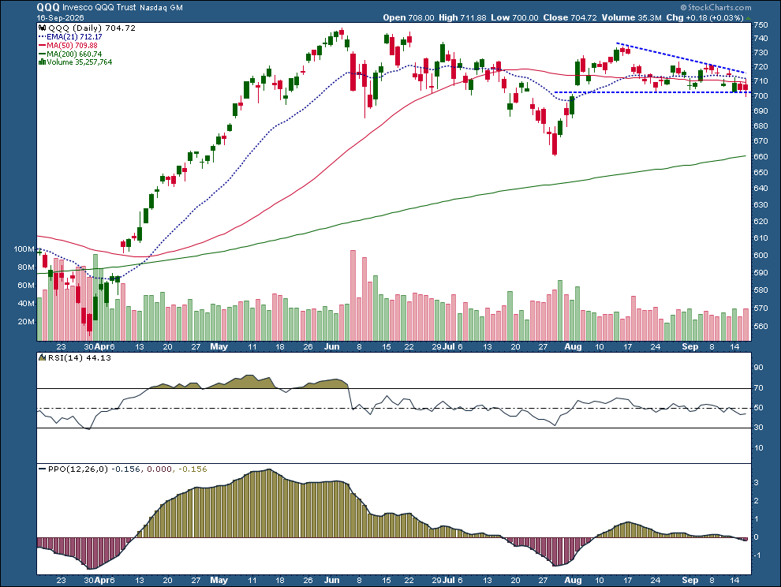
Task: Click the MA(200) 660.74 legend entry
Action: click(74, 54)
